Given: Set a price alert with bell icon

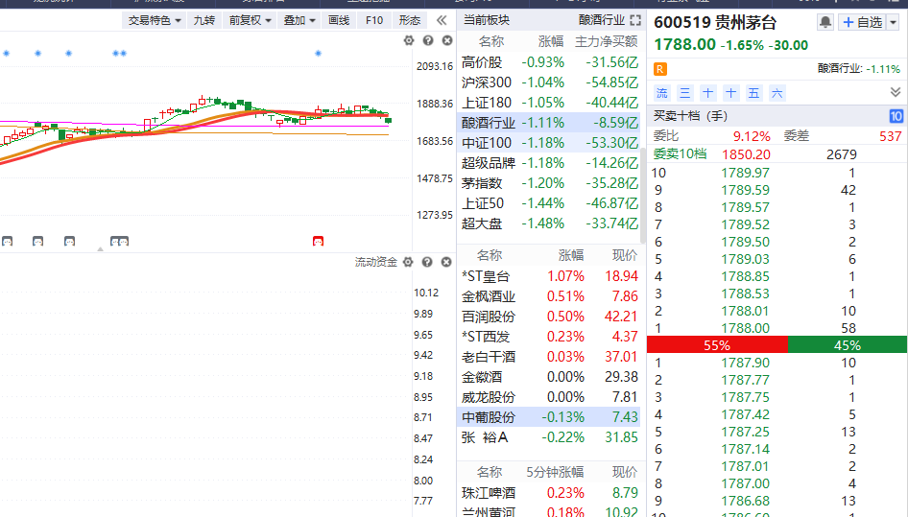Looking at the screenshot, I should point(825,23).
